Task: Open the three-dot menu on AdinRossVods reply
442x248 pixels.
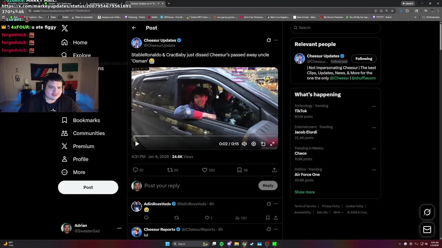Action: [x=276, y=204]
